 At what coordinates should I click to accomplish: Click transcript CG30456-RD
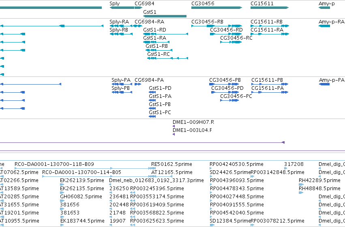[x=226, y=30]
